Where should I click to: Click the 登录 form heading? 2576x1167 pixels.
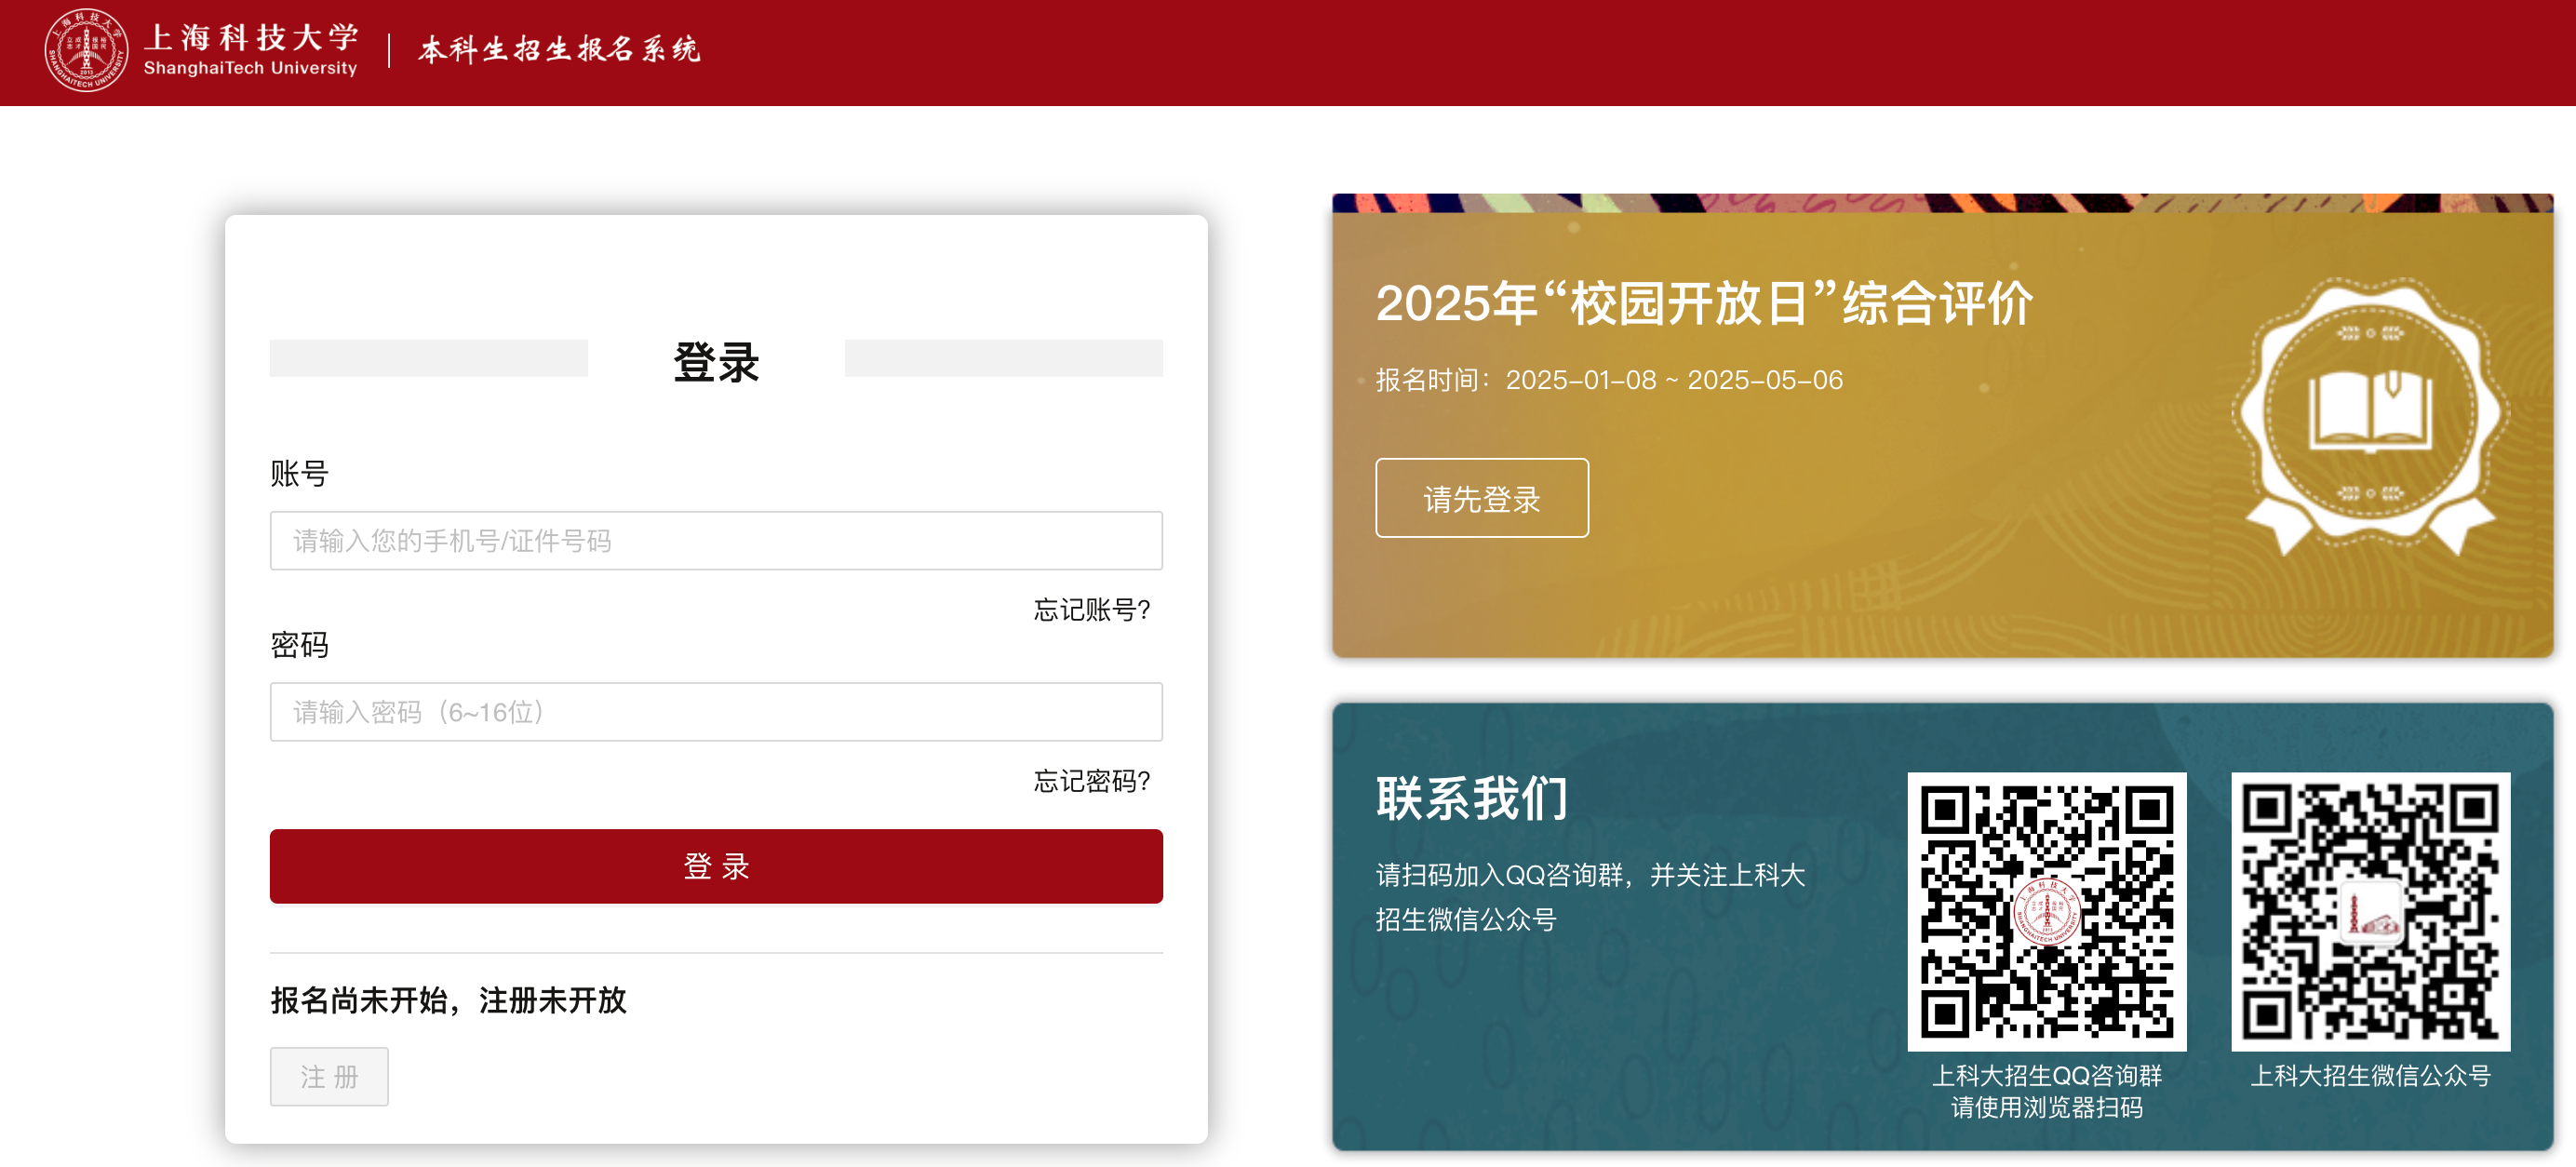click(x=716, y=362)
